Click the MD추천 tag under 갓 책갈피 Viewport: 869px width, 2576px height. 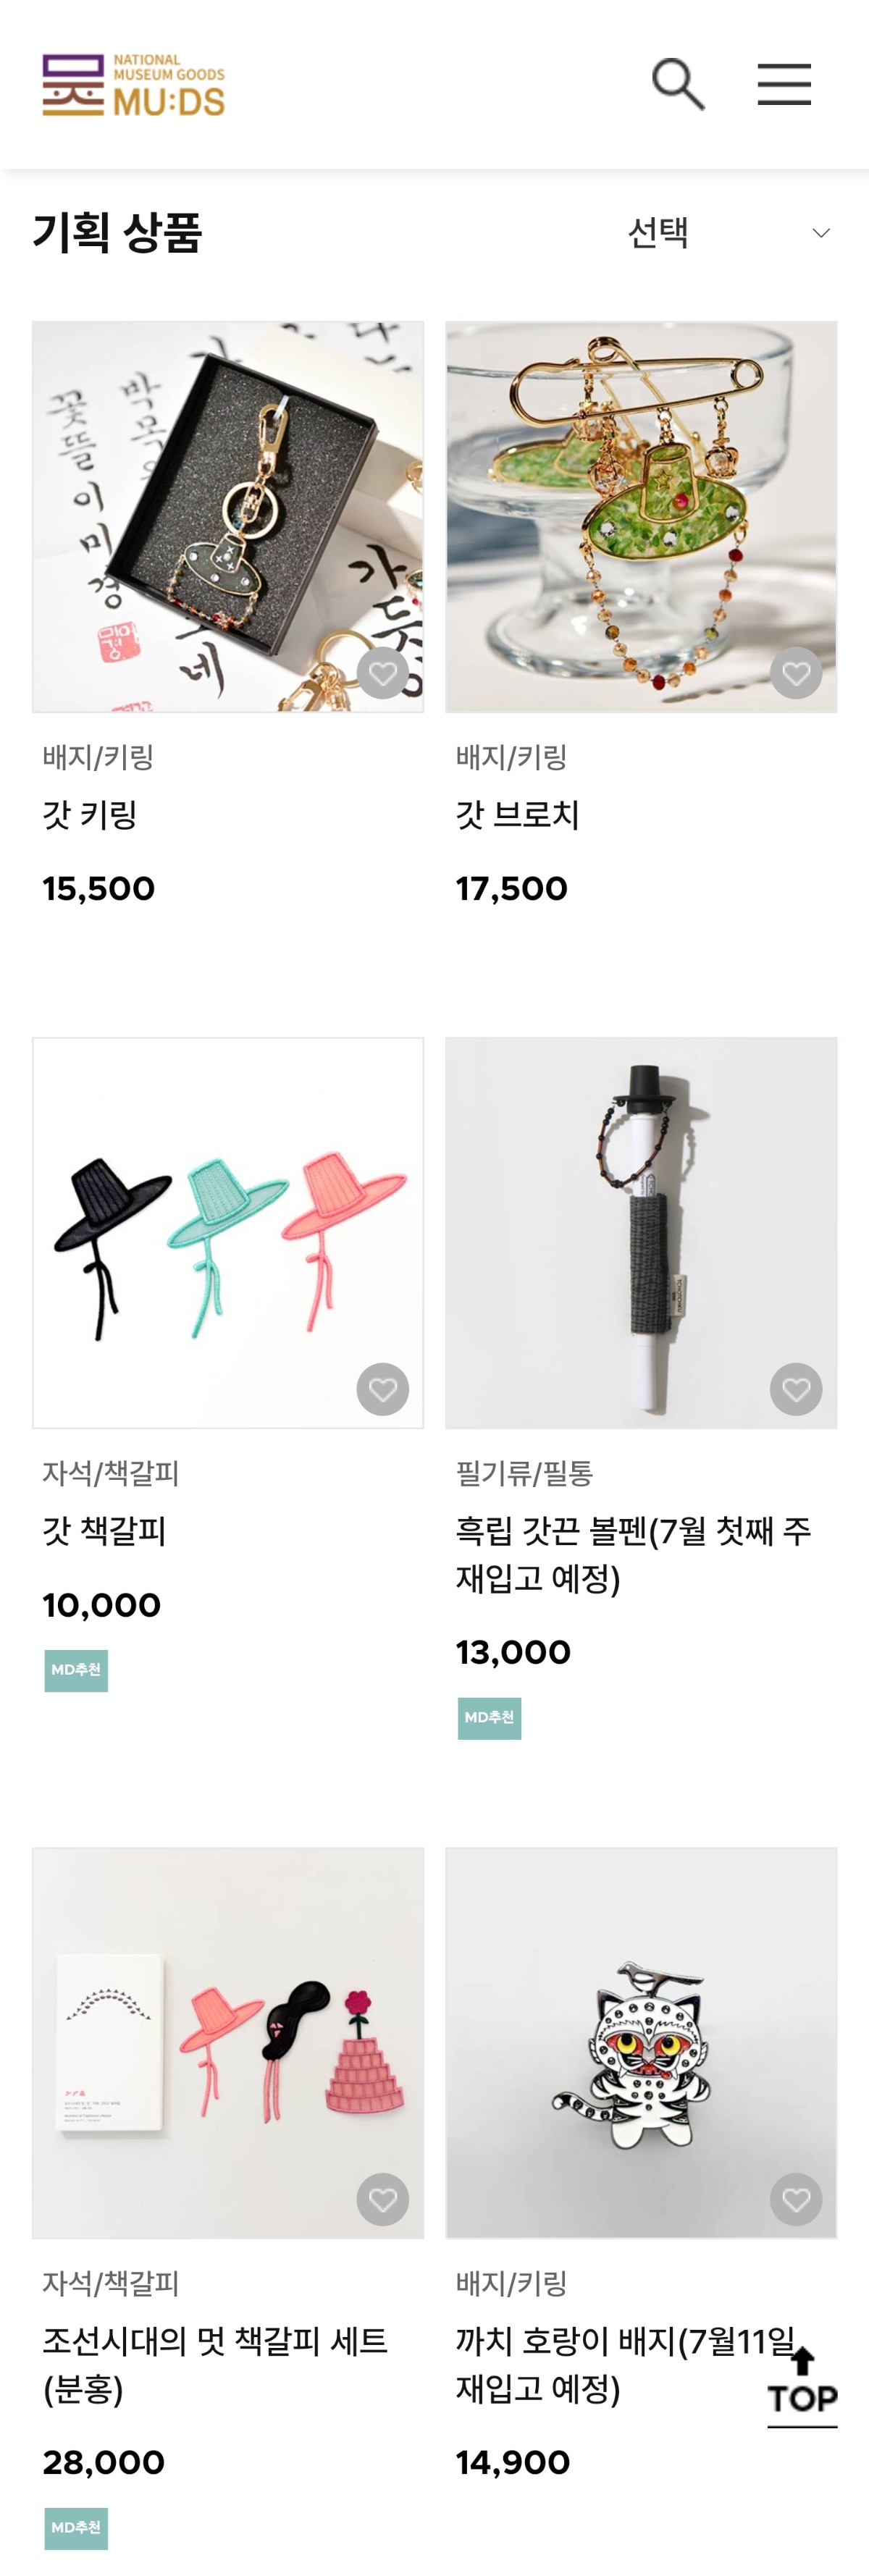76,1671
